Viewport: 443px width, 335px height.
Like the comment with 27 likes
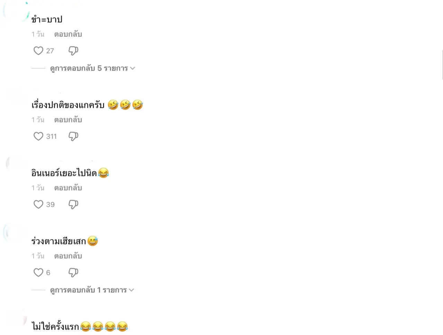[38, 51]
